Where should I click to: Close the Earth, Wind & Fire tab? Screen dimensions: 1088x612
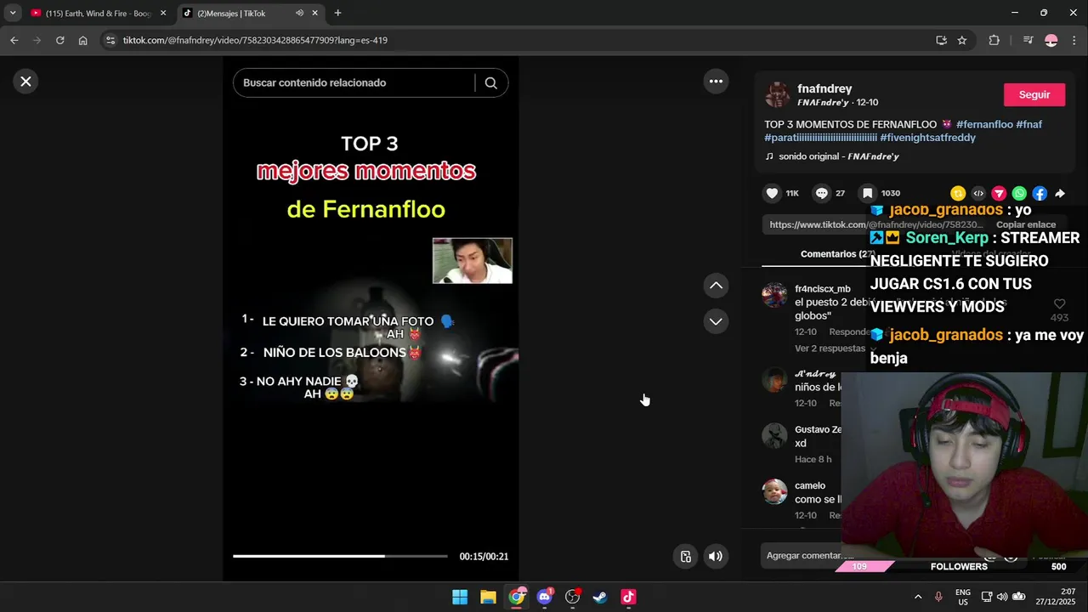click(x=163, y=14)
